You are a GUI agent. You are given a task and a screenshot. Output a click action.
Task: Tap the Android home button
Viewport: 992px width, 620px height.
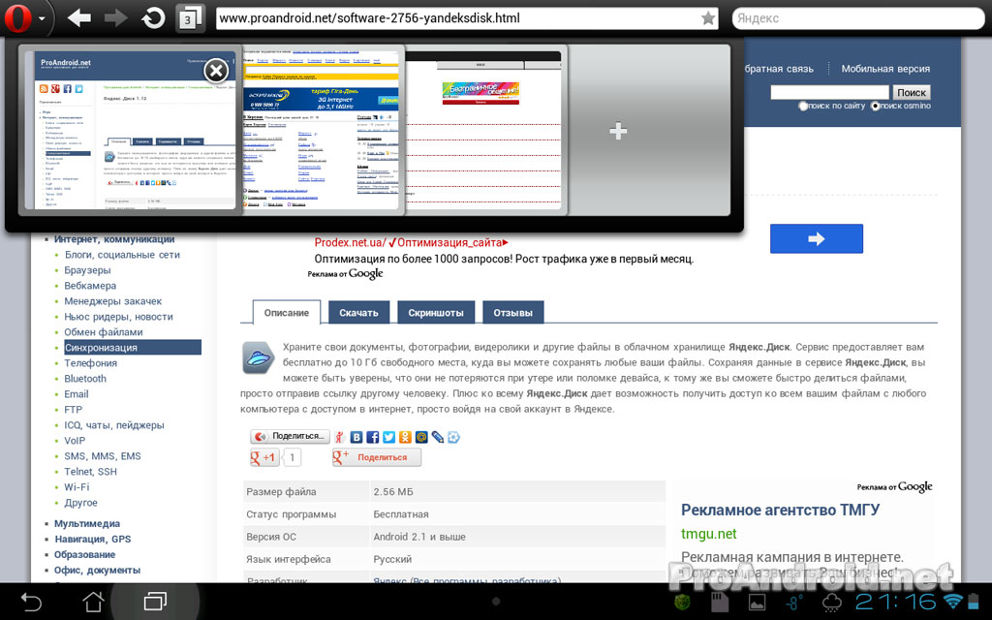click(x=94, y=602)
